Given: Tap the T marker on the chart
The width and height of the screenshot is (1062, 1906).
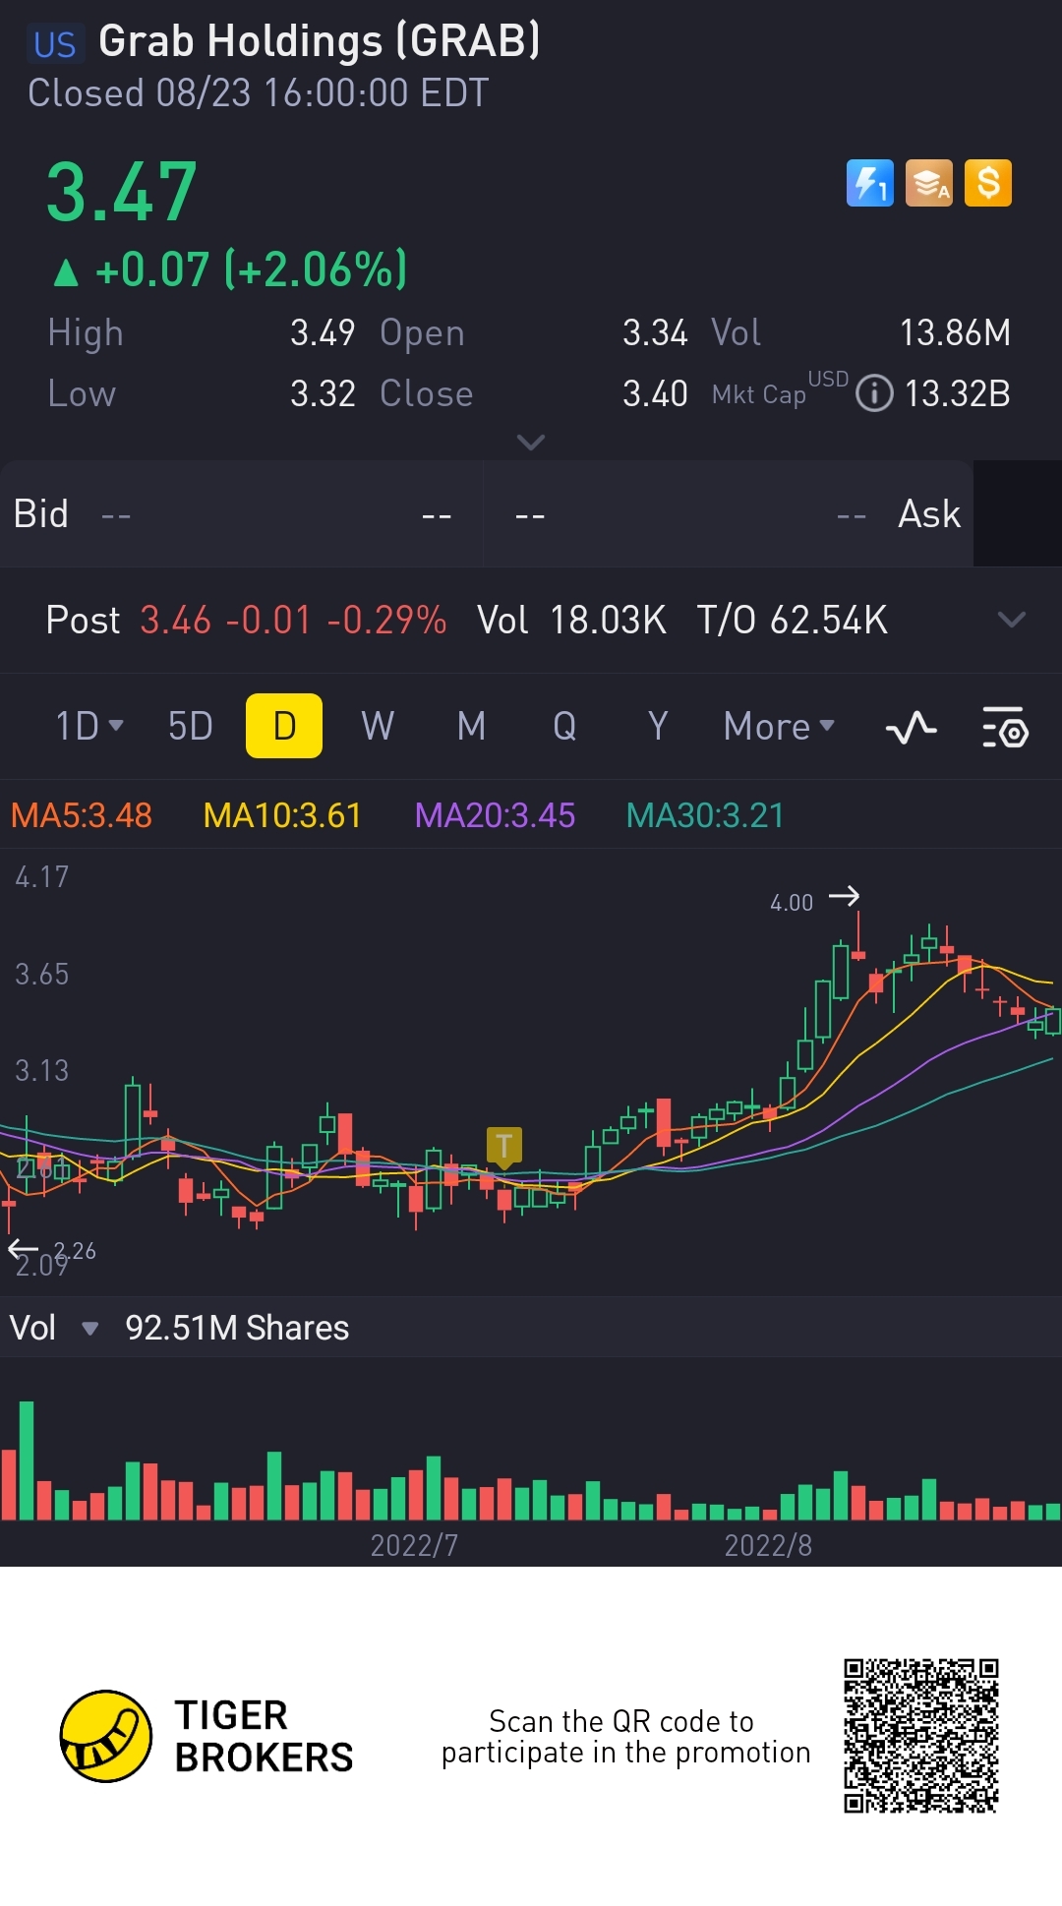Looking at the screenshot, I should (503, 1147).
